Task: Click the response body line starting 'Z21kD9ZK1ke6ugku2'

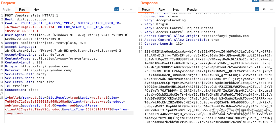Action: point(208,52)
